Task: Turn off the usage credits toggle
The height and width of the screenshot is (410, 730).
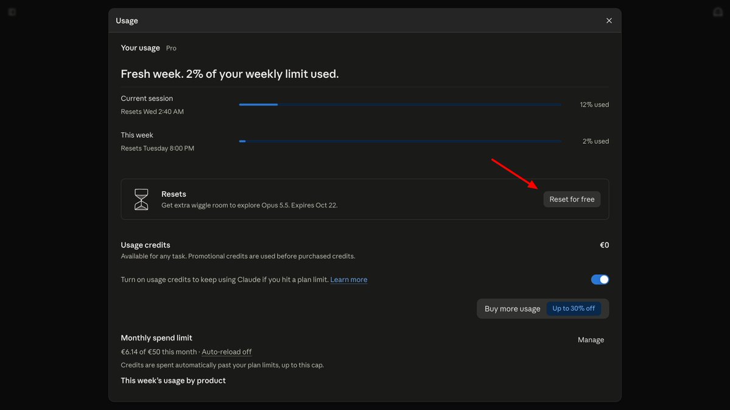Action: (x=600, y=280)
